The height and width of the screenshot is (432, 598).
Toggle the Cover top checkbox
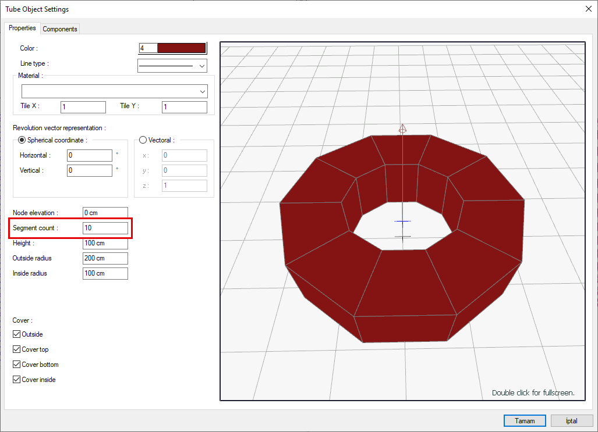click(17, 349)
